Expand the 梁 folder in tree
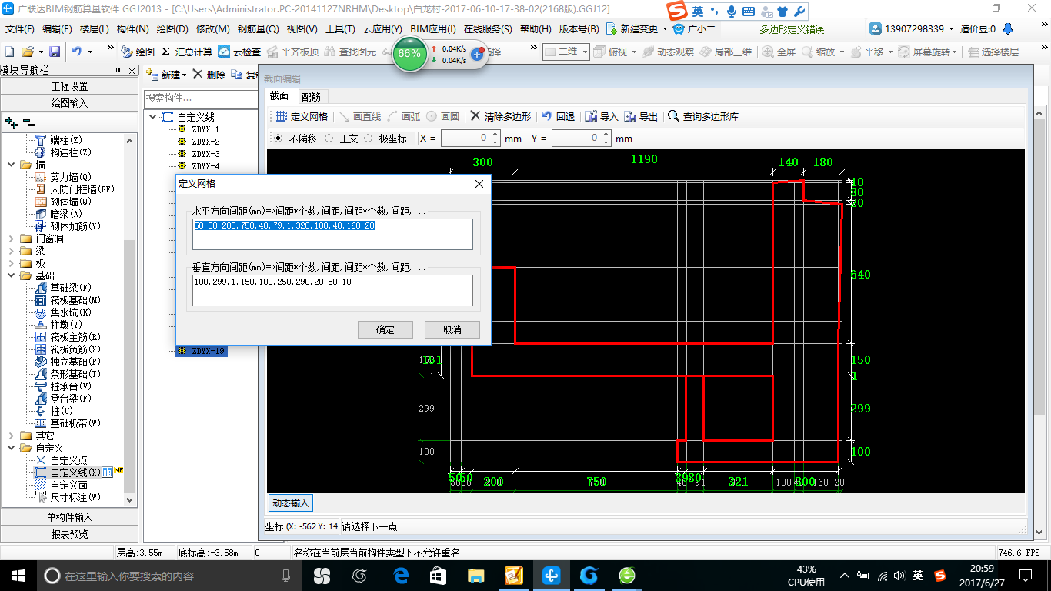 11,251
